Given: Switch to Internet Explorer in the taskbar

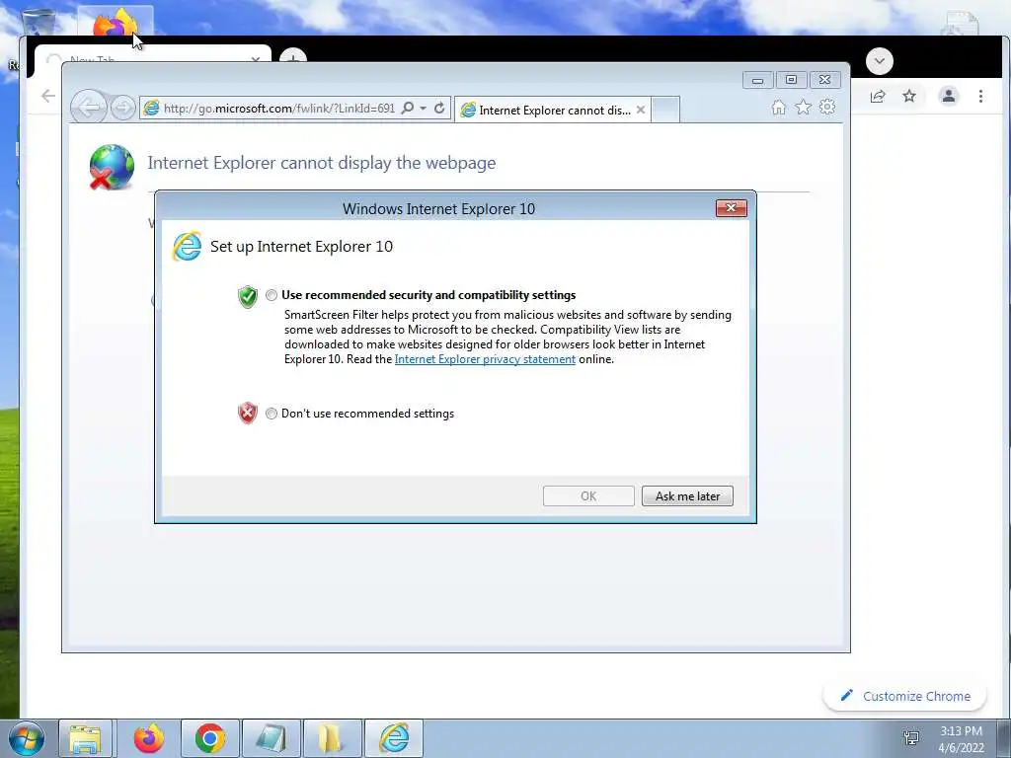Looking at the screenshot, I should point(394,738).
